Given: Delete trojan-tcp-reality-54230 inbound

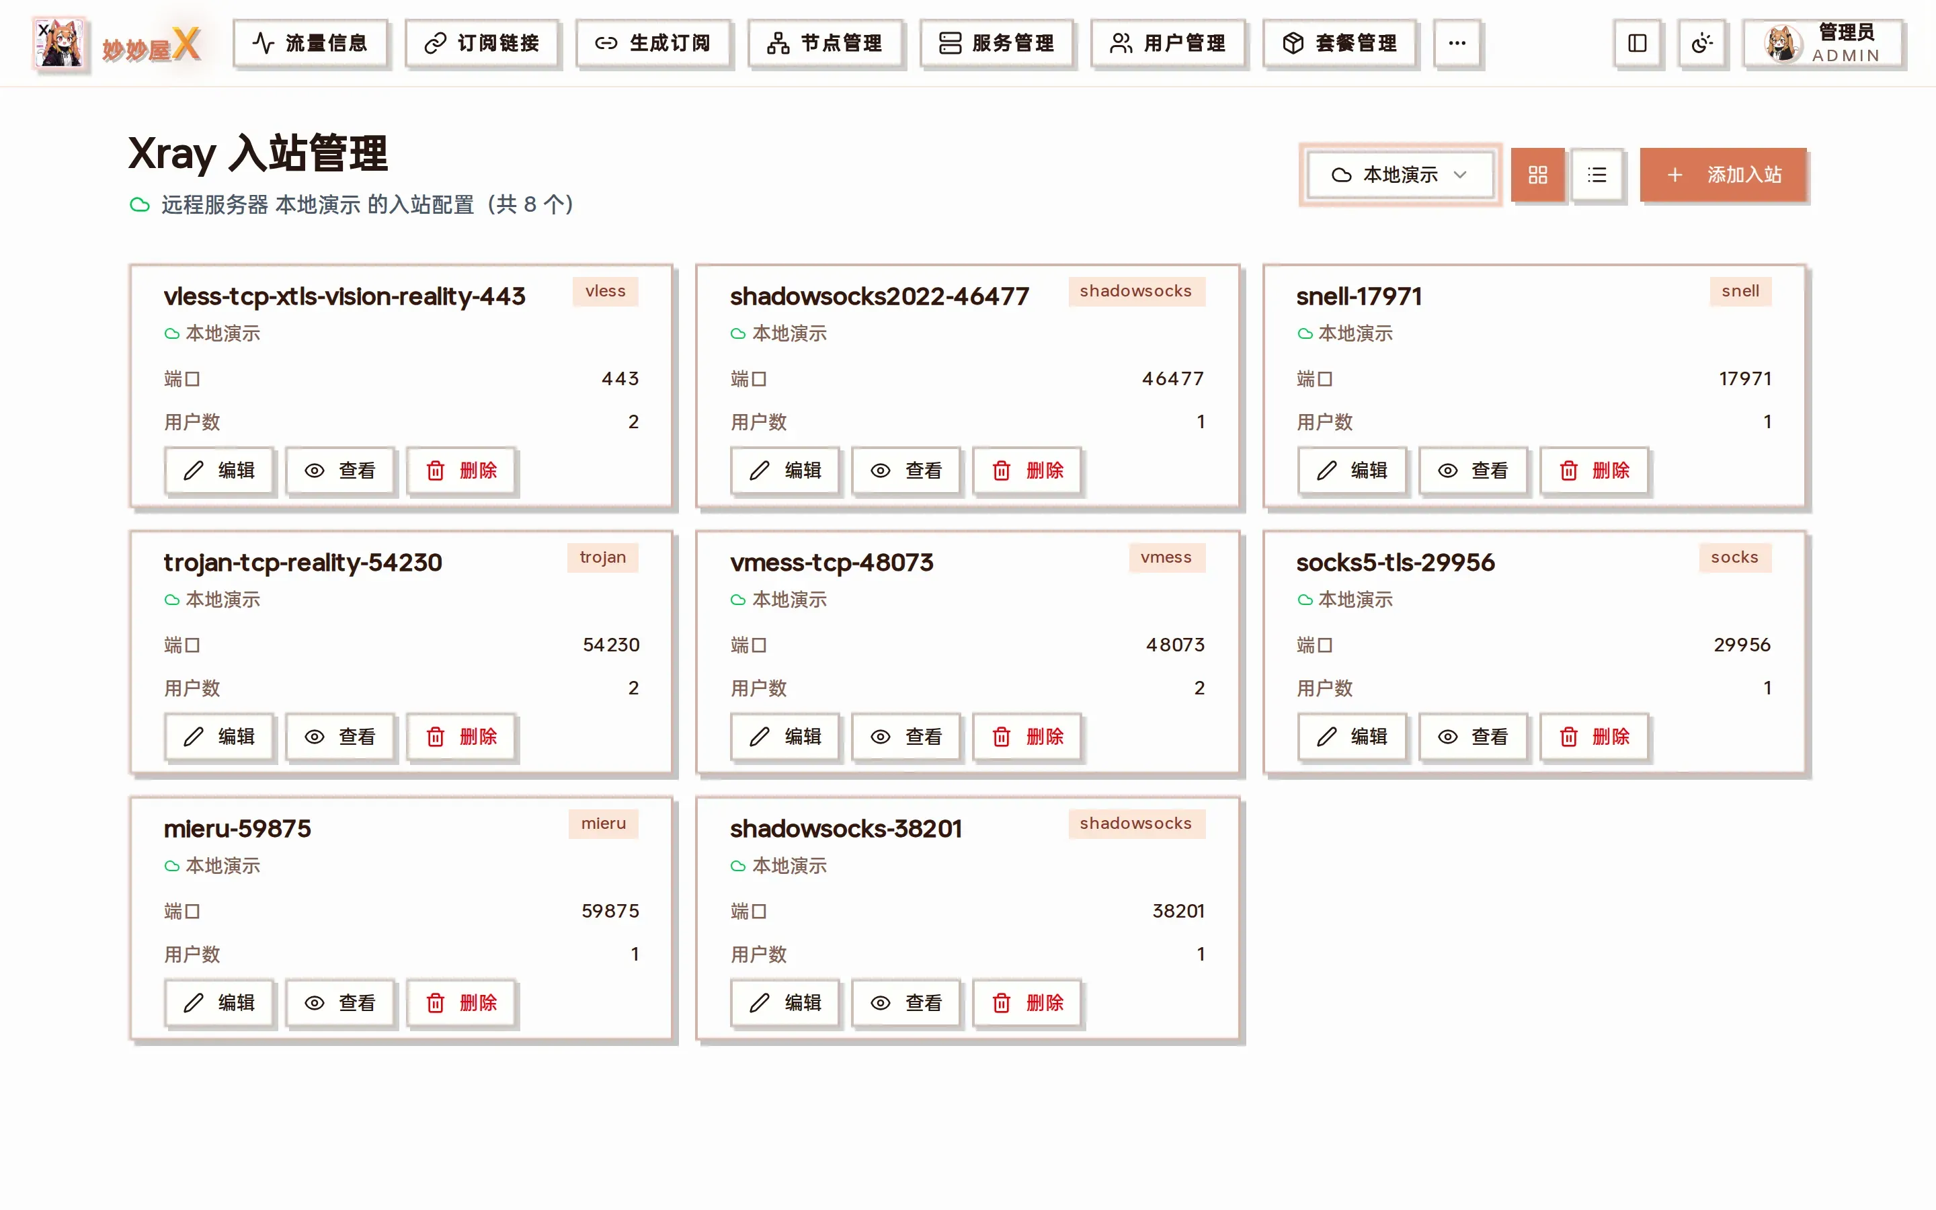Looking at the screenshot, I should click(460, 736).
